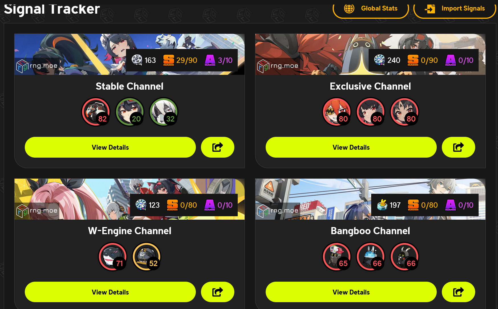Open View Details for W-Engine Channel
This screenshot has width=498, height=309.
point(110,292)
